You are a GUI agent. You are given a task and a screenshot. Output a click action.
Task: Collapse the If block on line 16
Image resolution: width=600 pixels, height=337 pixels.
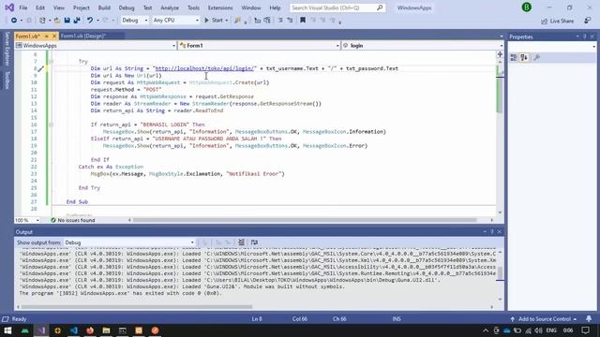point(51,125)
